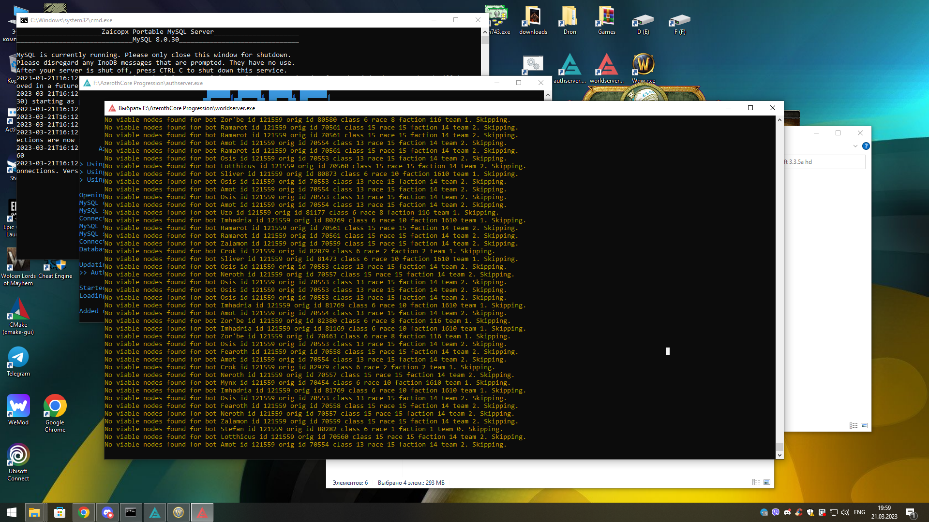Click the Discord taskbar button
Viewport: 929px width, 522px height.
click(x=107, y=512)
